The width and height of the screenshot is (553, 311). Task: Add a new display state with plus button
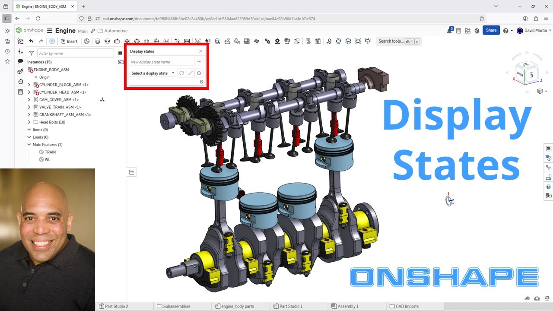199,62
